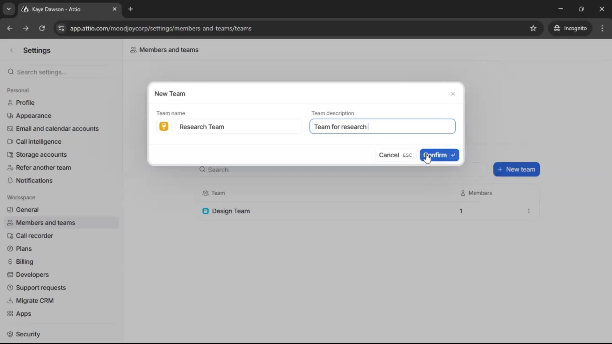Click the team emoji picker in New Team dialog
The width and height of the screenshot is (612, 344).
(x=164, y=126)
